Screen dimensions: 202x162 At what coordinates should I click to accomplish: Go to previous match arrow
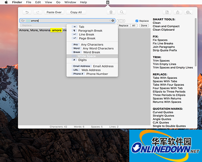point(119,21)
